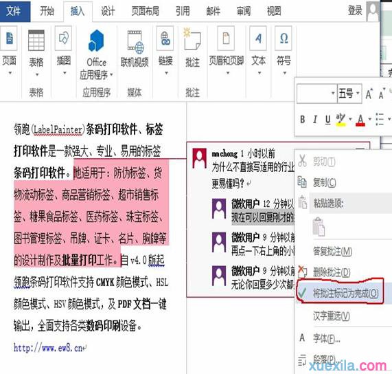Switch to the 视图 tab

(x=274, y=11)
